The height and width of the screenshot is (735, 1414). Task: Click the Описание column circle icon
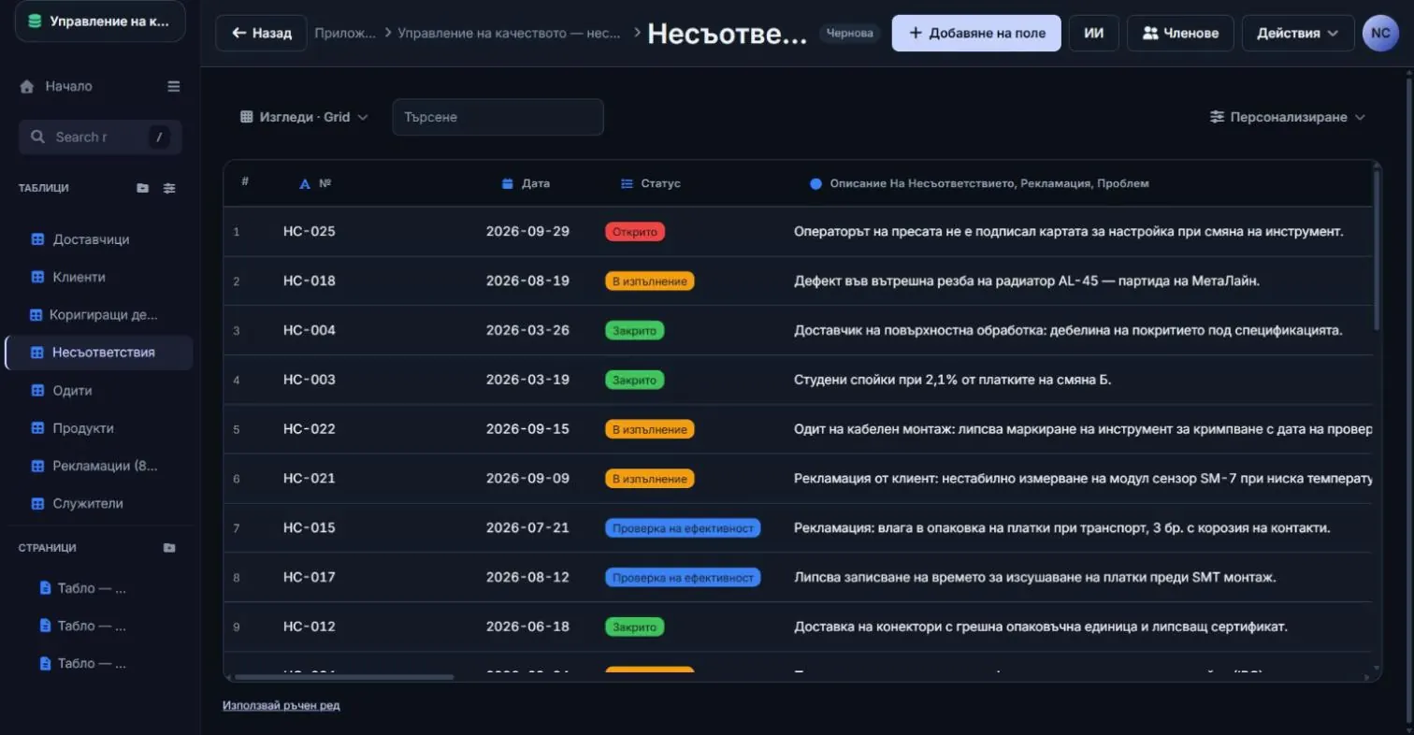click(815, 184)
